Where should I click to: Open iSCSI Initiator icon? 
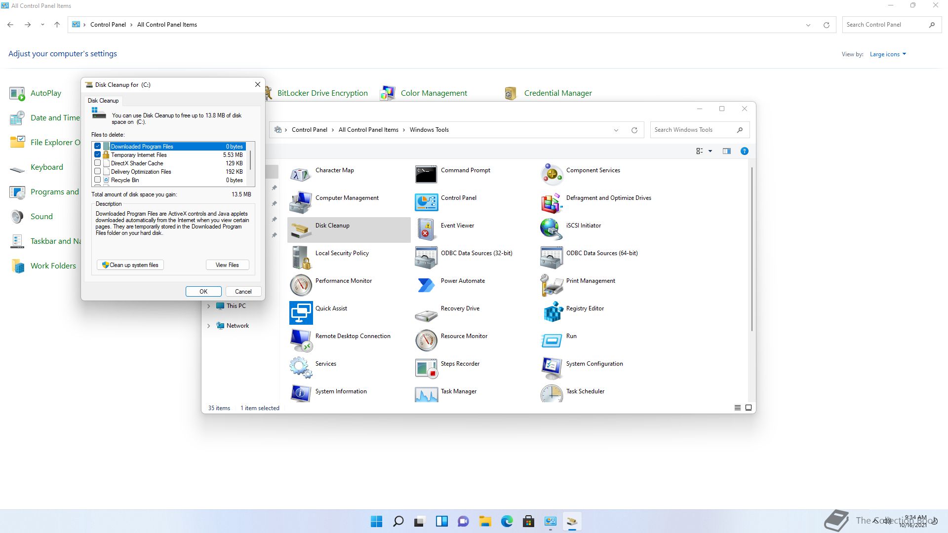pos(552,229)
